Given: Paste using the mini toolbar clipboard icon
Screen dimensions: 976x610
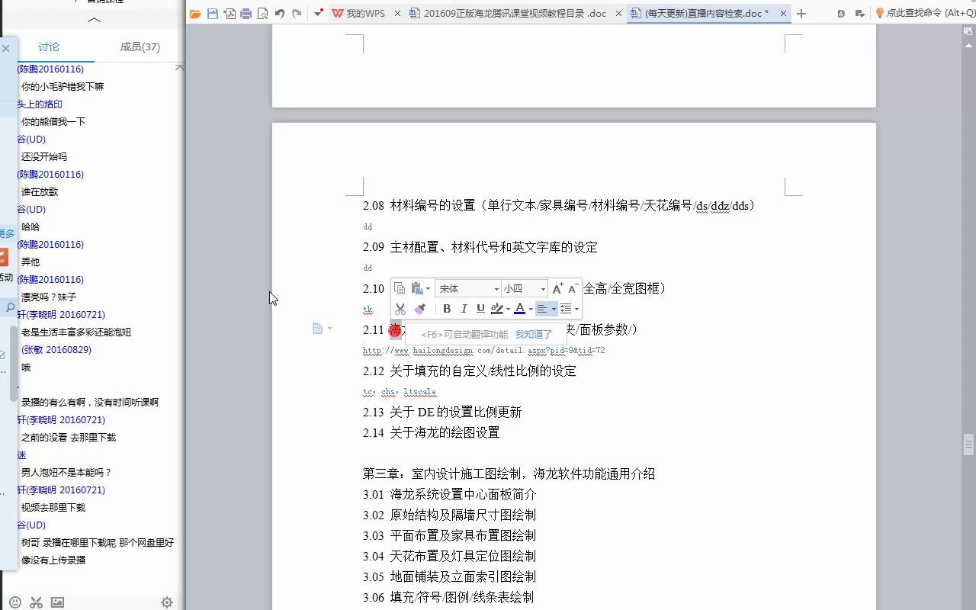Looking at the screenshot, I should point(417,288).
